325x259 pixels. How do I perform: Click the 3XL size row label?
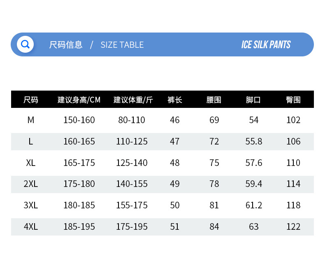[x=31, y=205]
